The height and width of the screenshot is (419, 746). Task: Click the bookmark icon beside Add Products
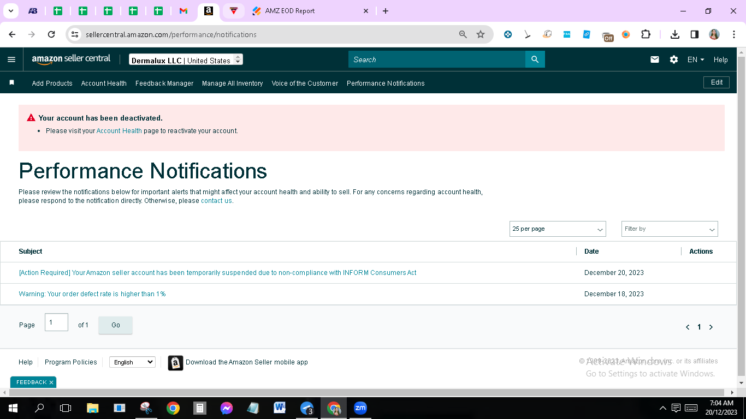coord(11,82)
